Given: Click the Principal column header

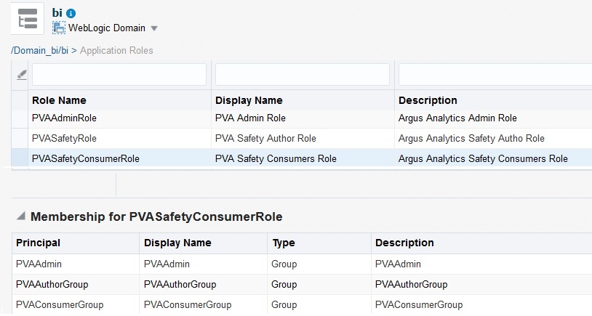Looking at the screenshot, I should pos(38,243).
